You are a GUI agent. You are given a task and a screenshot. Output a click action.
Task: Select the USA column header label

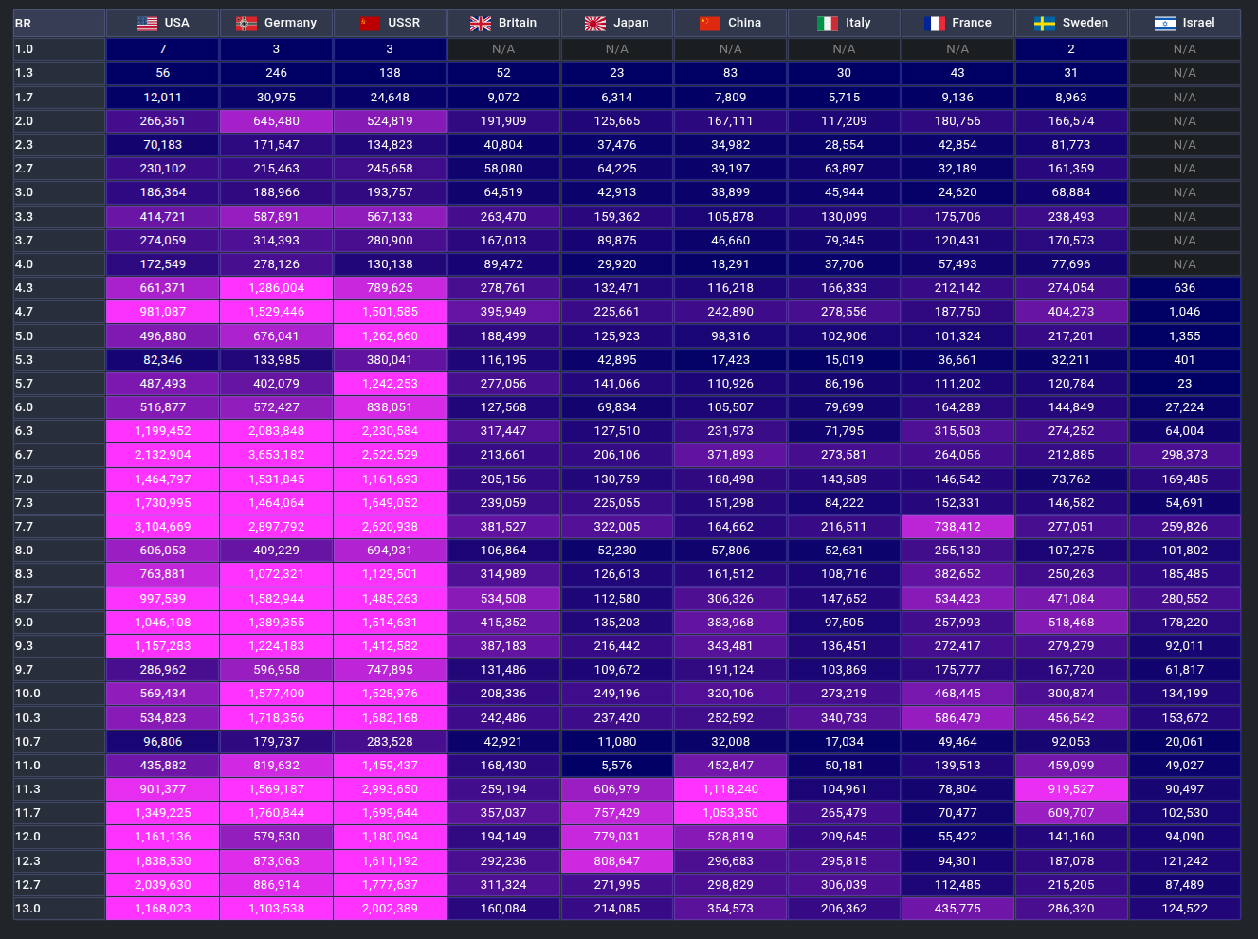pyautogui.click(x=176, y=23)
